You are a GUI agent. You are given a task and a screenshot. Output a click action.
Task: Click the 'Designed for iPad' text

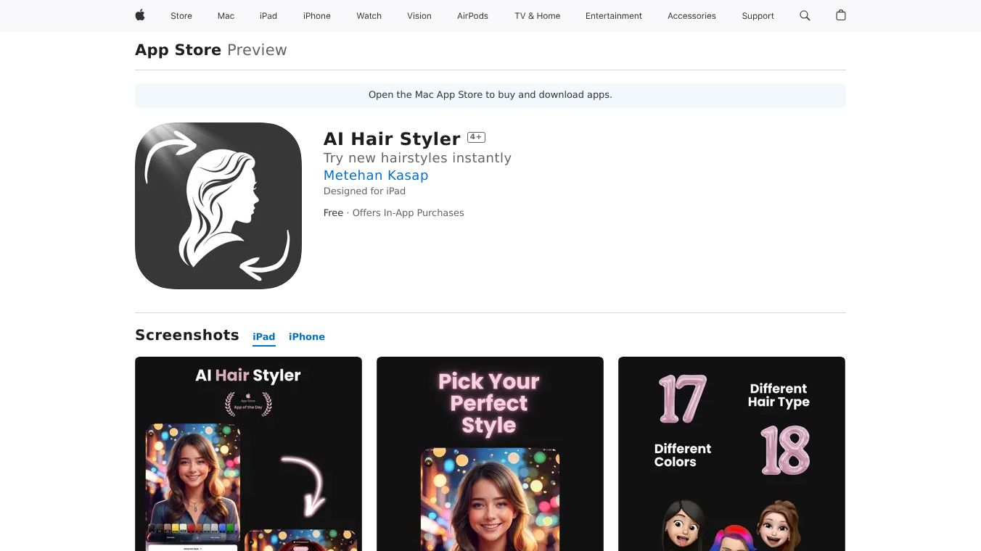pyautogui.click(x=364, y=191)
